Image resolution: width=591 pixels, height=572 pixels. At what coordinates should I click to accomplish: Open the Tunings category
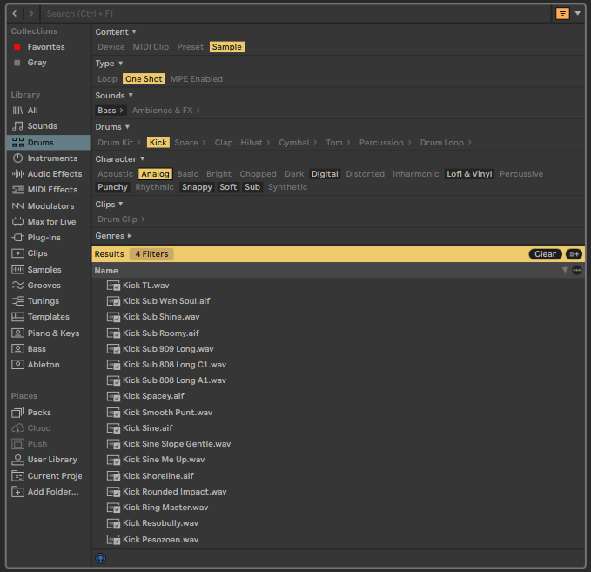36,301
